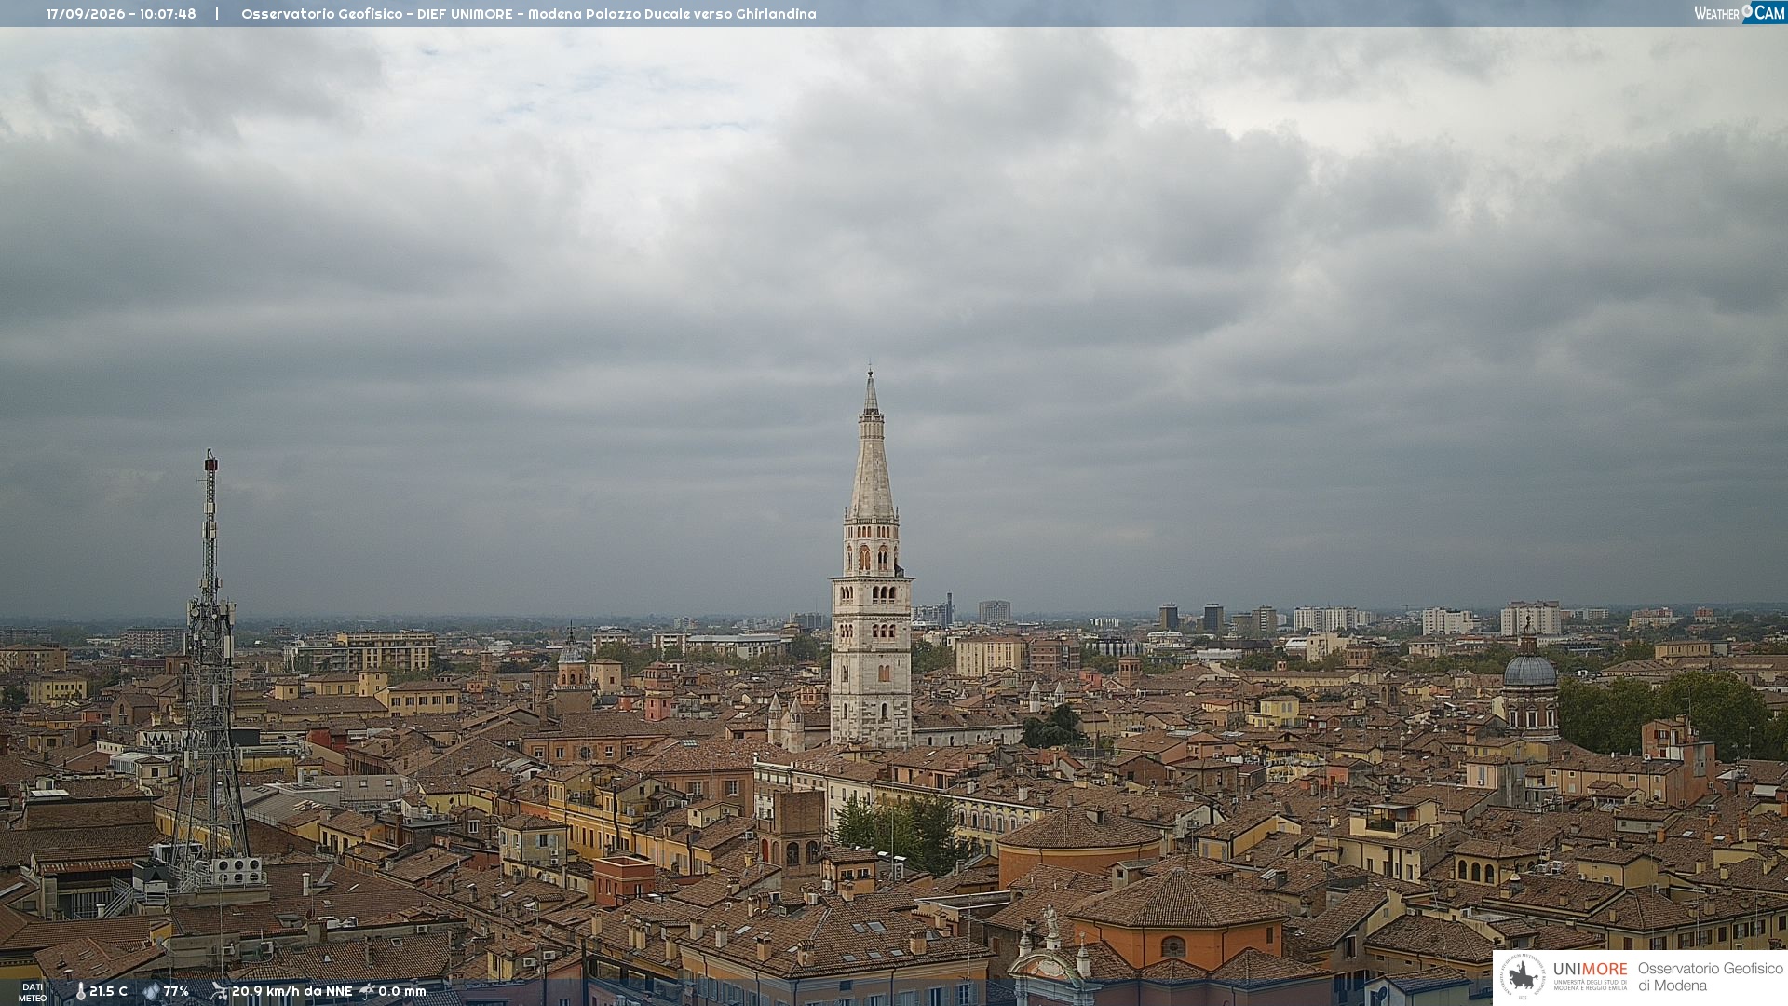Click the Osservatorio Geofisico camera title
This screenshot has width=1788, height=1006.
(529, 14)
